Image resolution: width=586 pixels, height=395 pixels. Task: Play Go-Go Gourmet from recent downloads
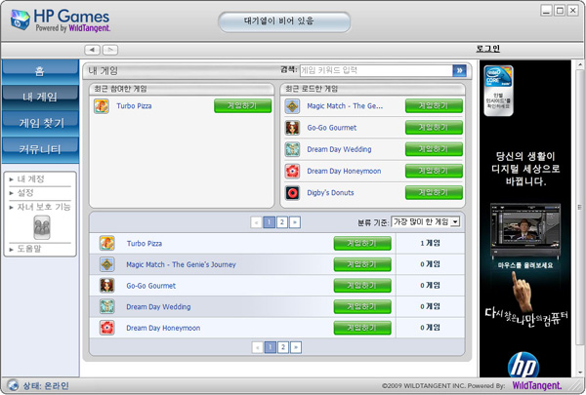(x=434, y=128)
